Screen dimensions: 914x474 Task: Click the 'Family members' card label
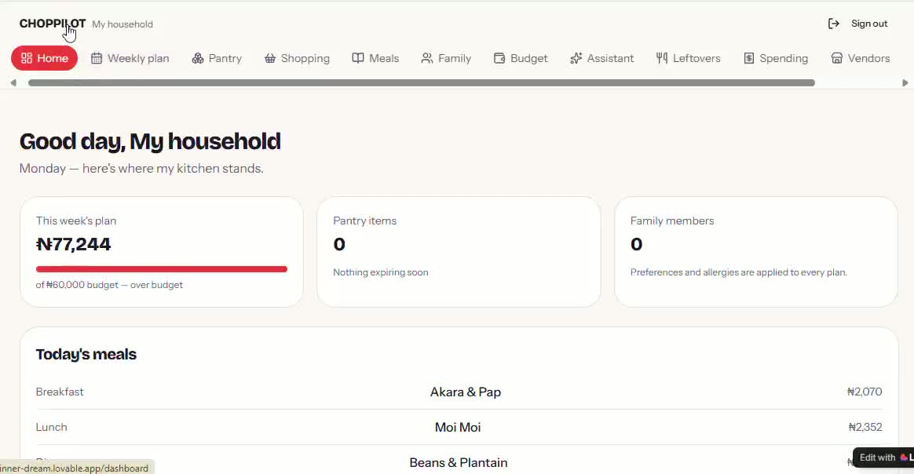pos(672,221)
